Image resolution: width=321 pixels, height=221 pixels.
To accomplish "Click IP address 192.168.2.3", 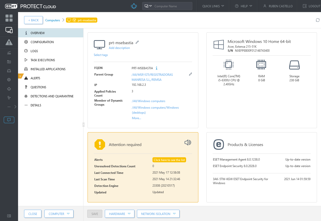I will [139, 85].
